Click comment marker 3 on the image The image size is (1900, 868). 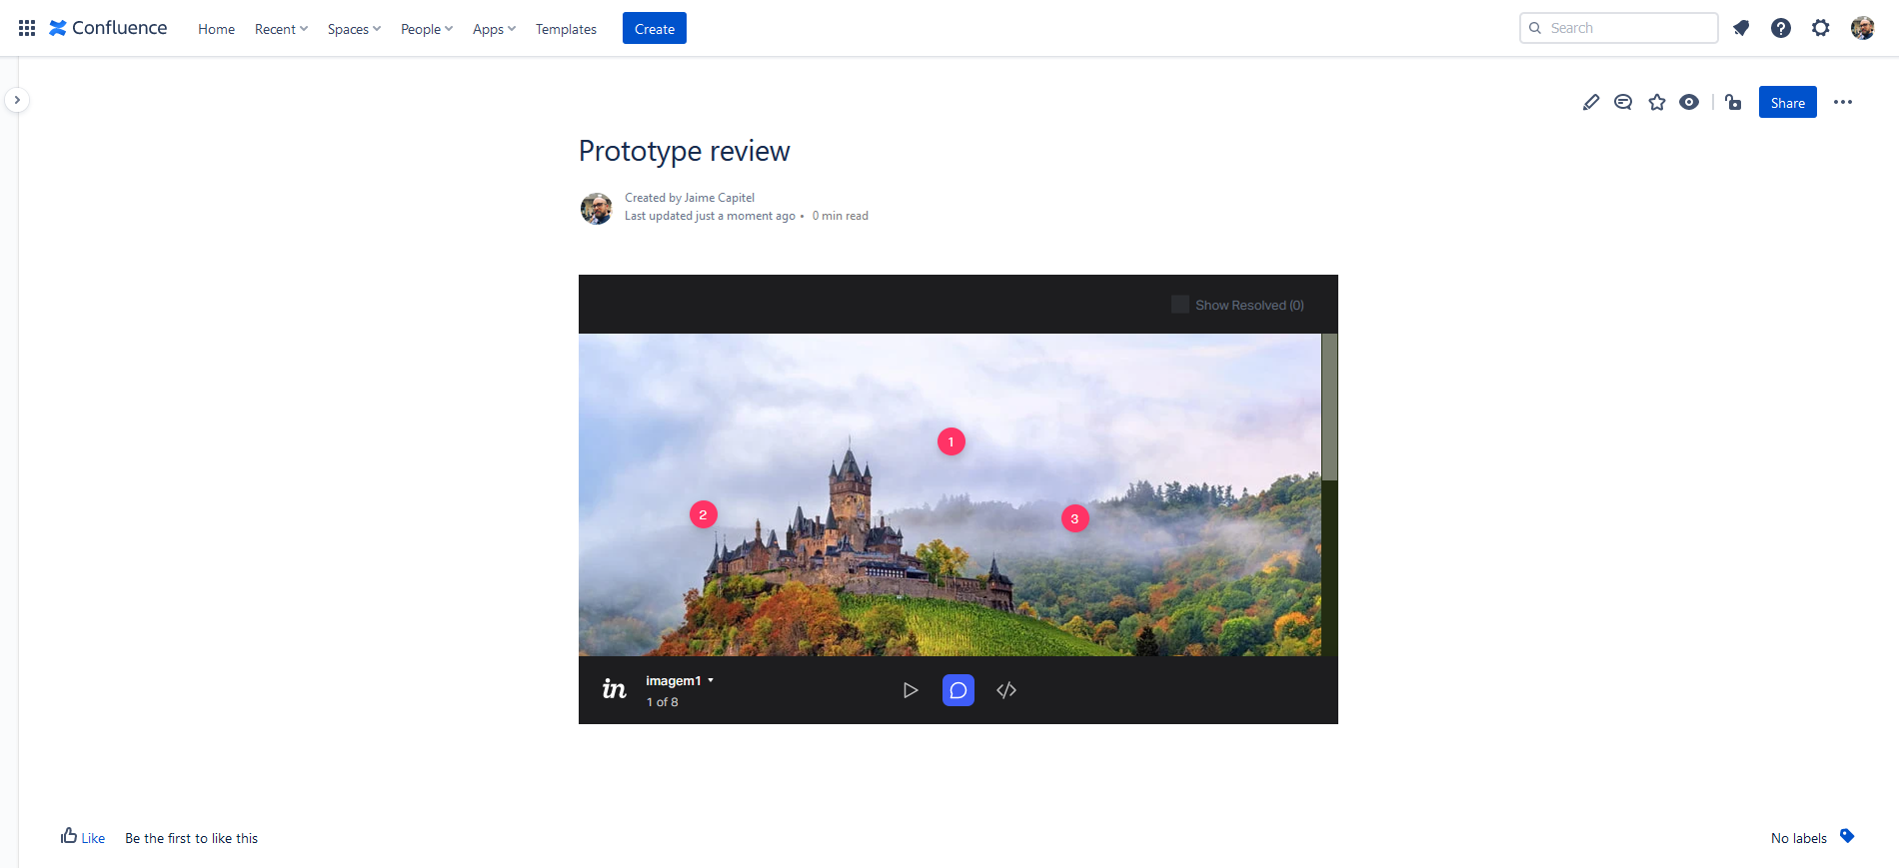1074,518
